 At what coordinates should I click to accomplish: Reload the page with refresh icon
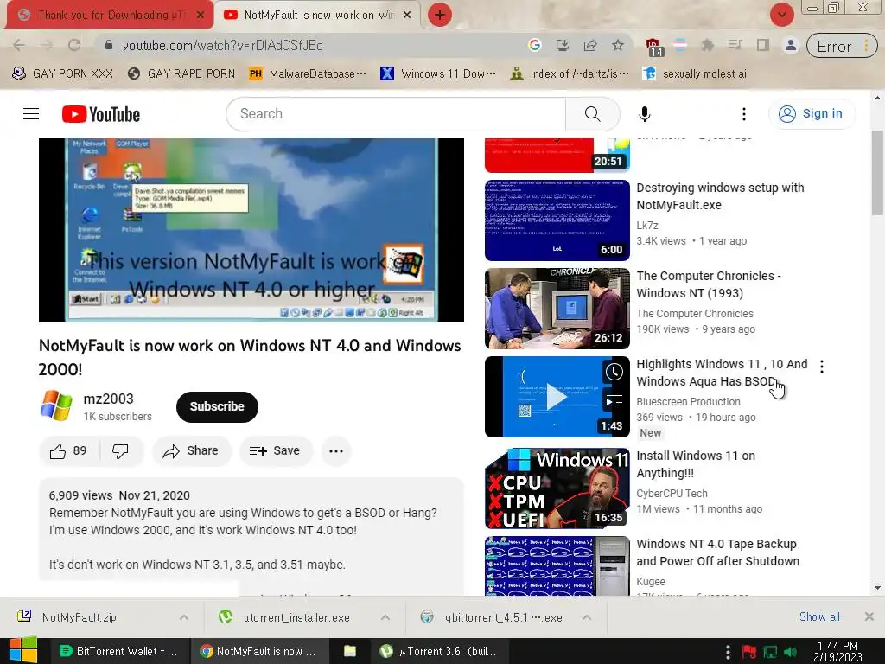tap(74, 45)
